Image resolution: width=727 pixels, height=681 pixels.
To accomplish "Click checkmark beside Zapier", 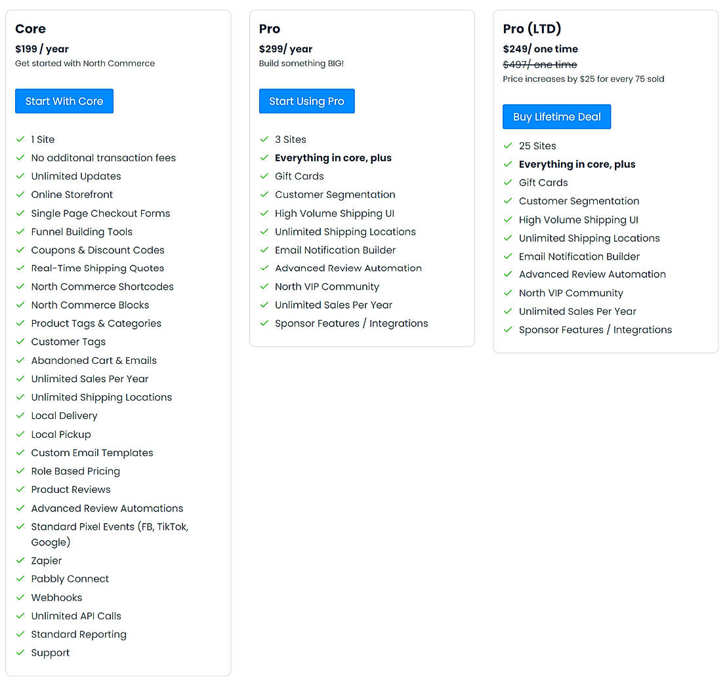I will point(20,560).
